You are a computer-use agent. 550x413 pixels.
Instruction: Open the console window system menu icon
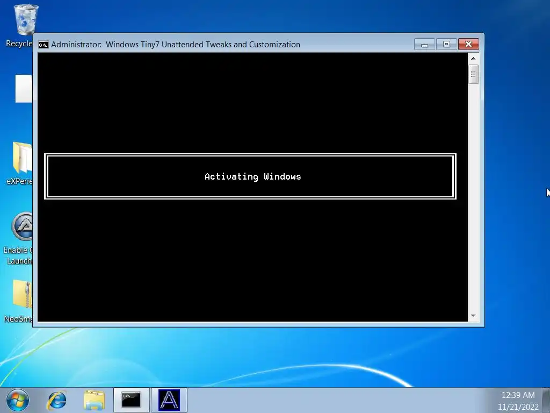(44, 45)
